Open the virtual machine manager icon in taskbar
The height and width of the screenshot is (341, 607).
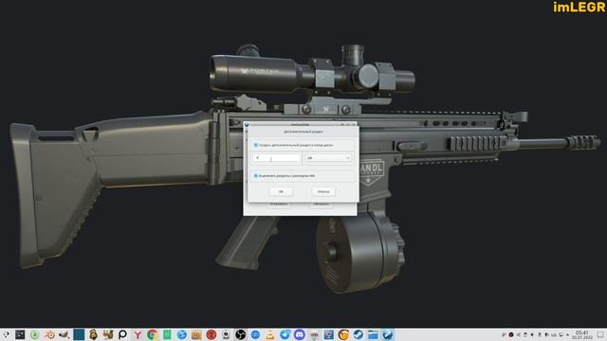(314, 334)
